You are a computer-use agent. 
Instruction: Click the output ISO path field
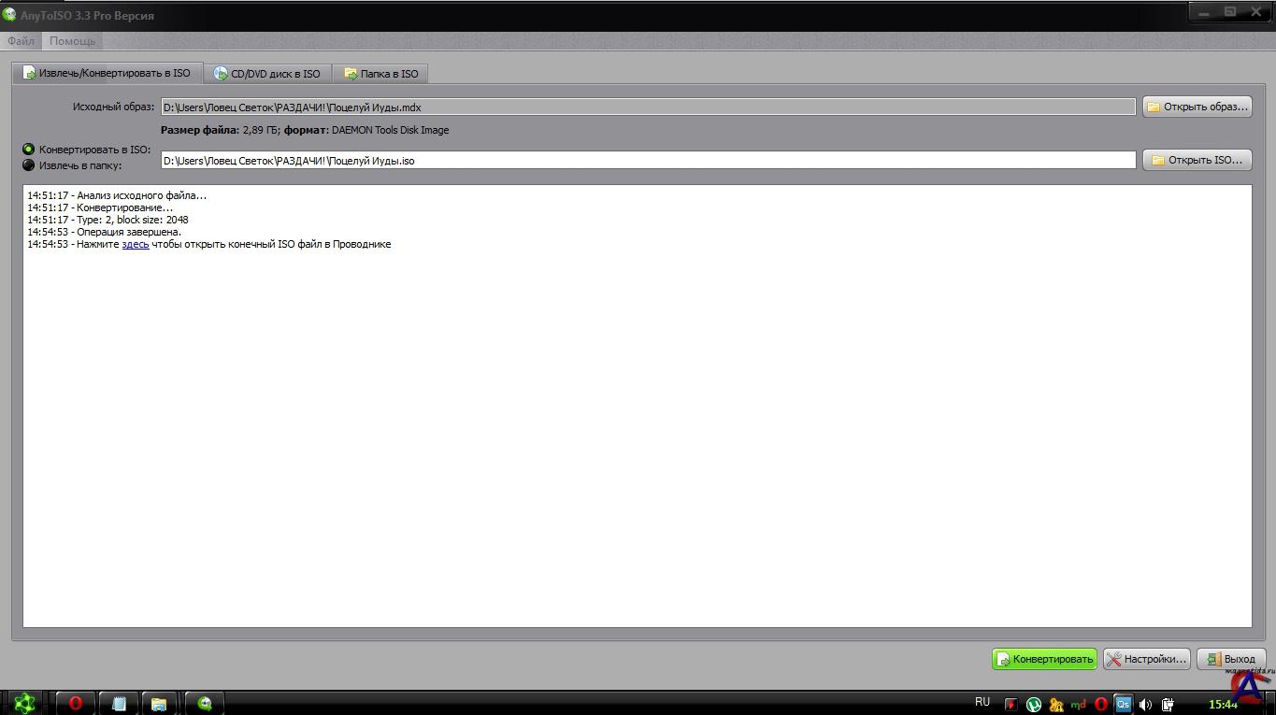[648, 160]
